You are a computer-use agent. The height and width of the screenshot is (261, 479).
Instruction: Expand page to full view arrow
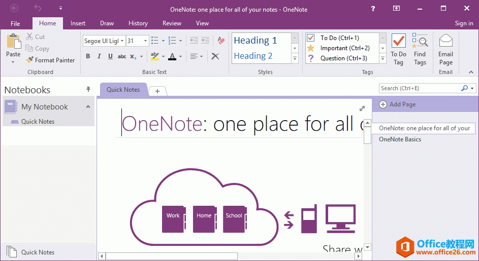pos(362,108)
